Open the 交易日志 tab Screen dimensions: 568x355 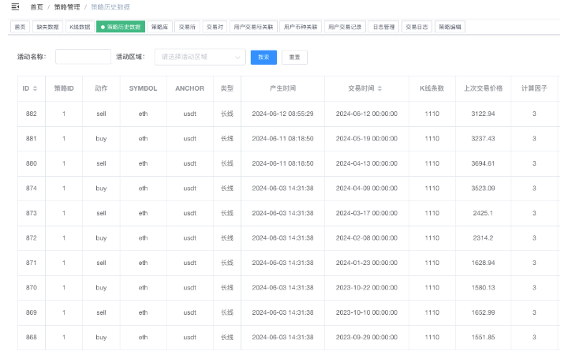[x=417, y=27]
